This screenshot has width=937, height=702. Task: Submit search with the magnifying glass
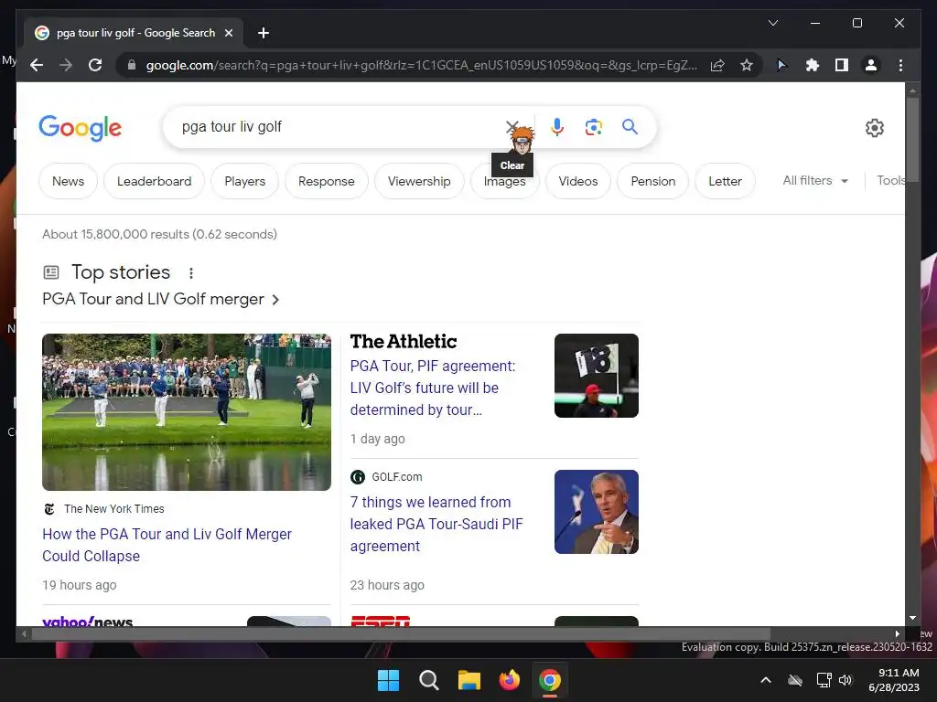click(x=630, y=126)
